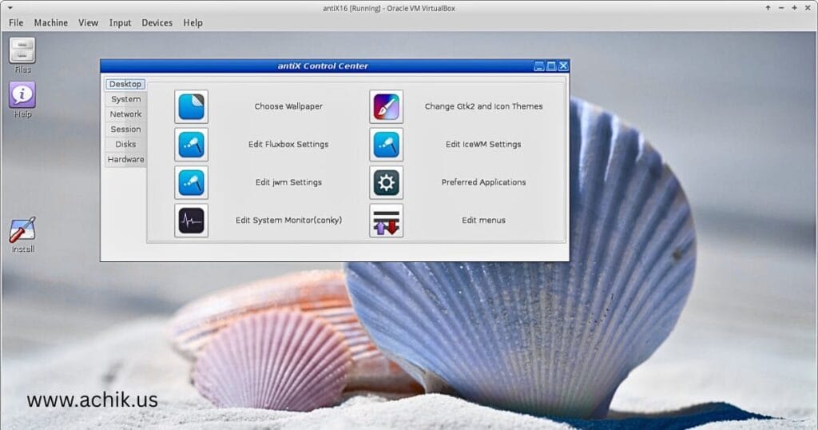Open the Edit menus arrows icon
The image size is (818, 430).
tap(386, 221)
